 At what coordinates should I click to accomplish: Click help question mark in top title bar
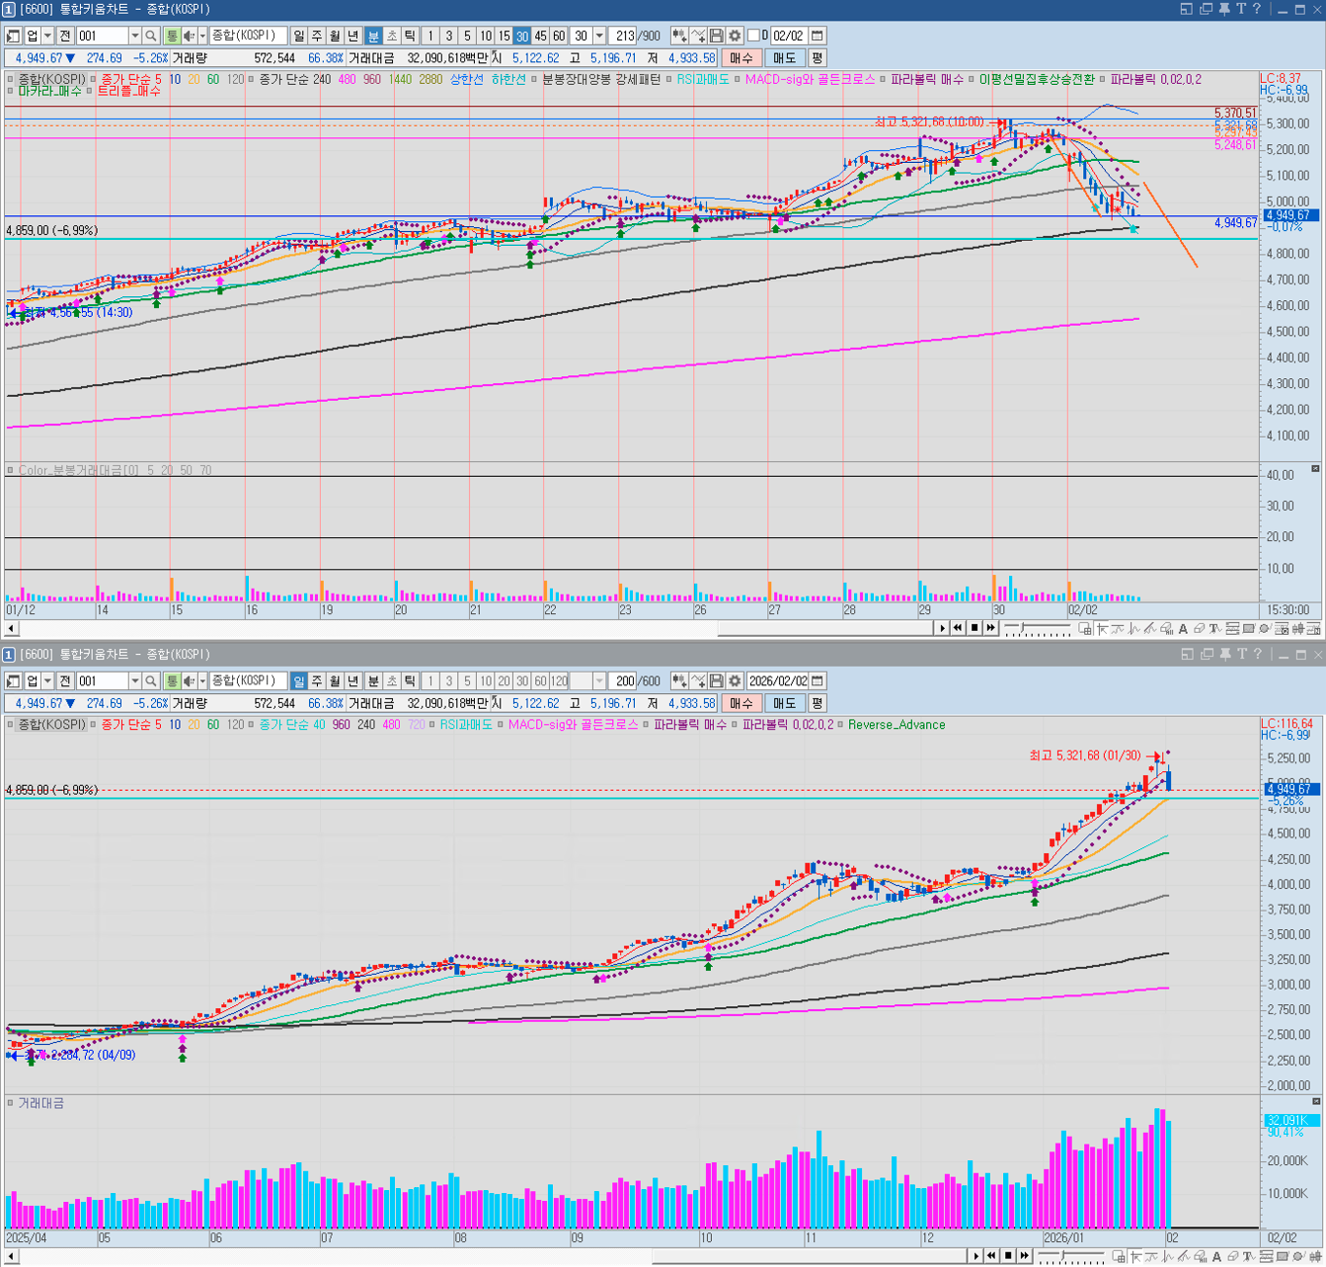pyautogui.click(x=1257, y=9)
